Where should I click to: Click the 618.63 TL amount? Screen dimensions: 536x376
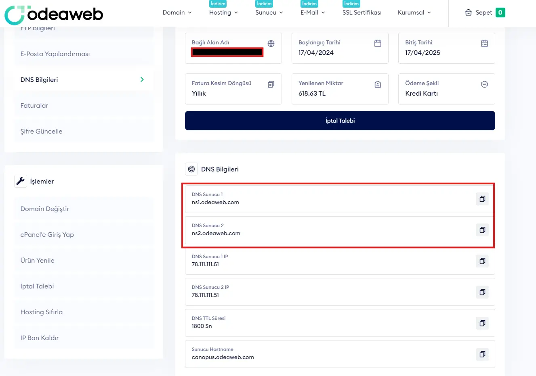pos(312,94)
